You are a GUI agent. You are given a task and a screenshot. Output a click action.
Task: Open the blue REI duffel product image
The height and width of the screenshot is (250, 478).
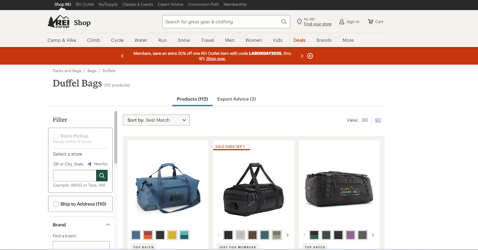(168, 188)
